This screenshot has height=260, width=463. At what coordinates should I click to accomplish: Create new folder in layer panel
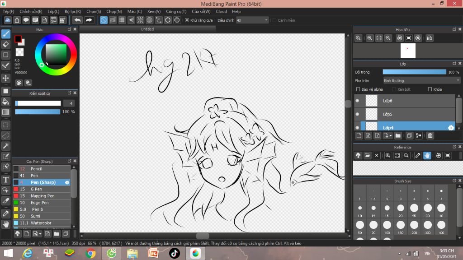(x=398, y=135)
